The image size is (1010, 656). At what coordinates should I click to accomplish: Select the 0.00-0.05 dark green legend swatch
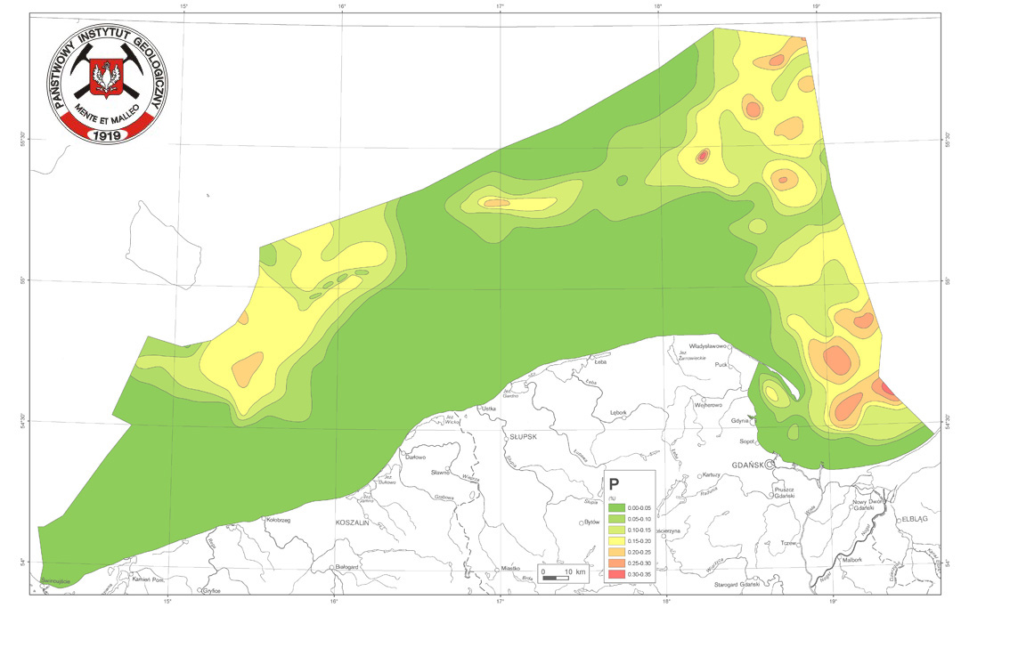pyautogui.click(x=615, y=506)
